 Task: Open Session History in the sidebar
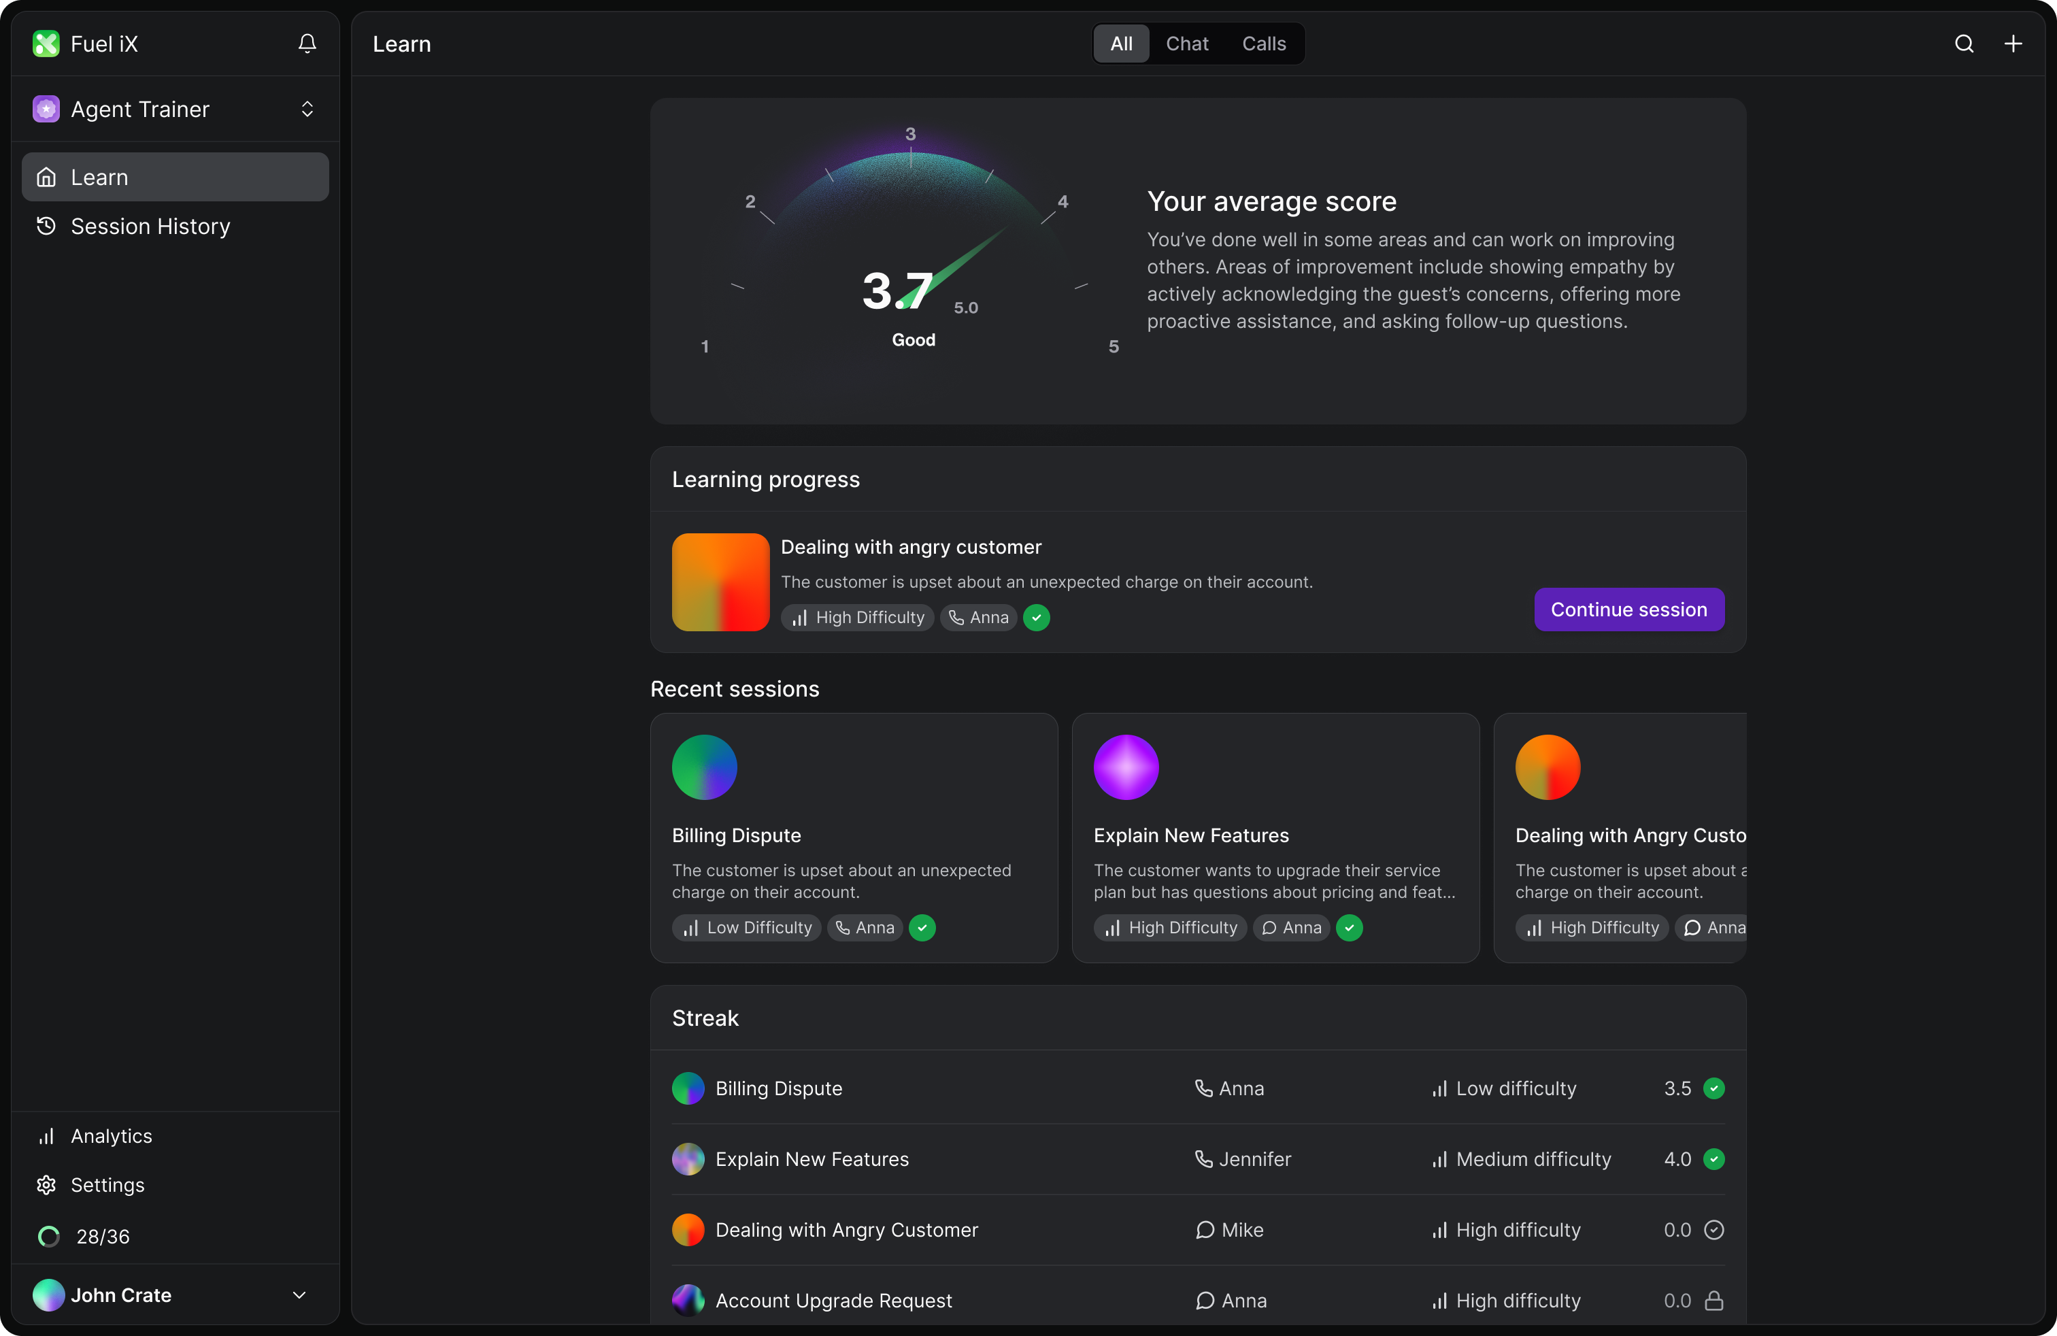[175, 227]
